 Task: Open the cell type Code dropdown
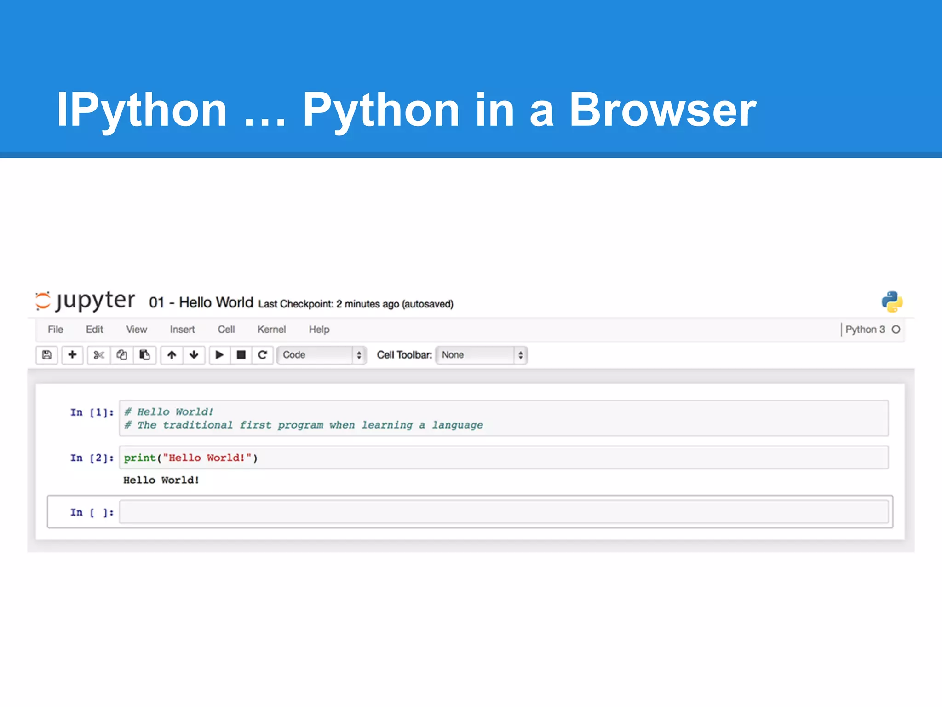pos(322,355)
